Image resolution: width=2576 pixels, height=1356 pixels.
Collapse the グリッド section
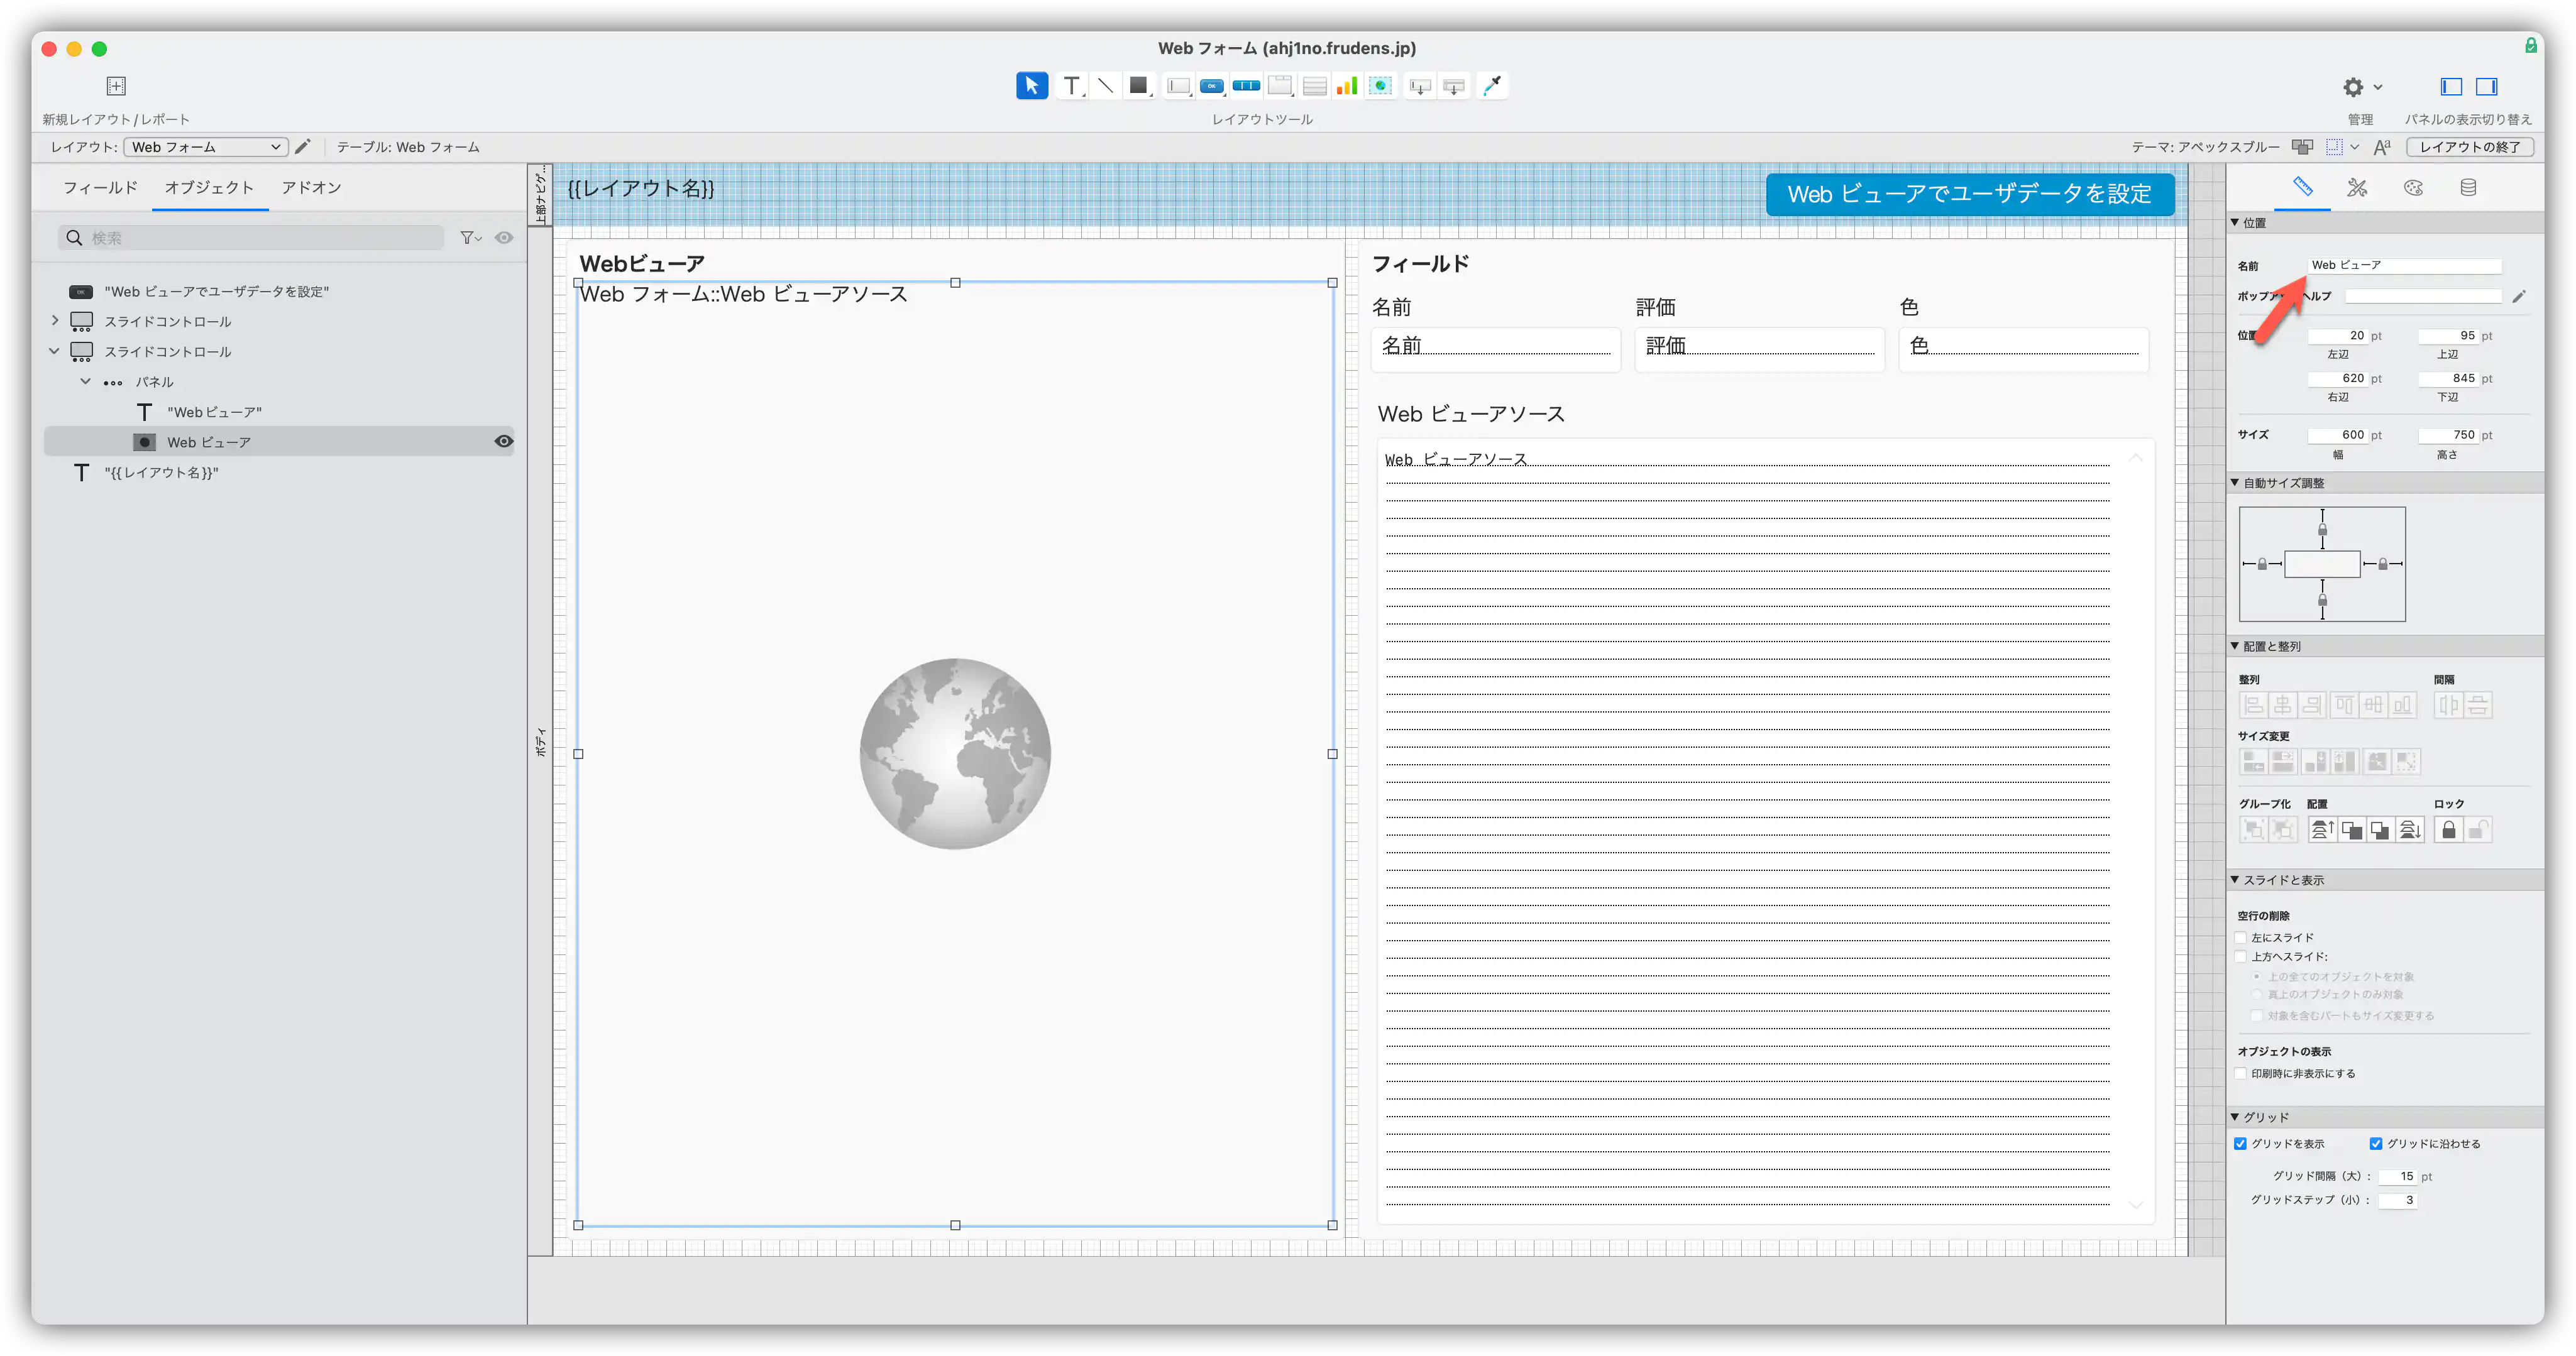(2235, 1116)
